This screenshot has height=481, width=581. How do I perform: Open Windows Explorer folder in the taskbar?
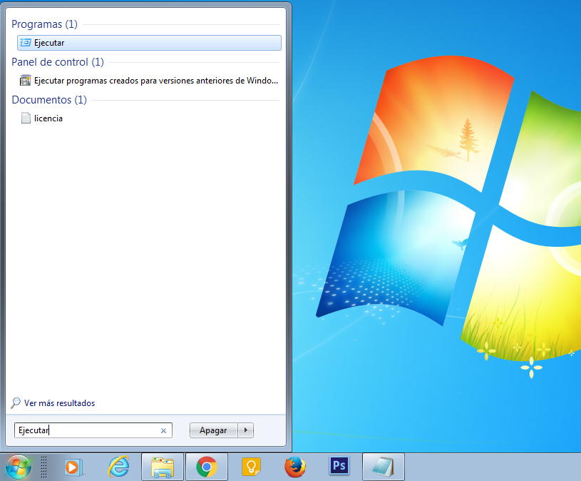pyautogui.click(x=163, y=467)
